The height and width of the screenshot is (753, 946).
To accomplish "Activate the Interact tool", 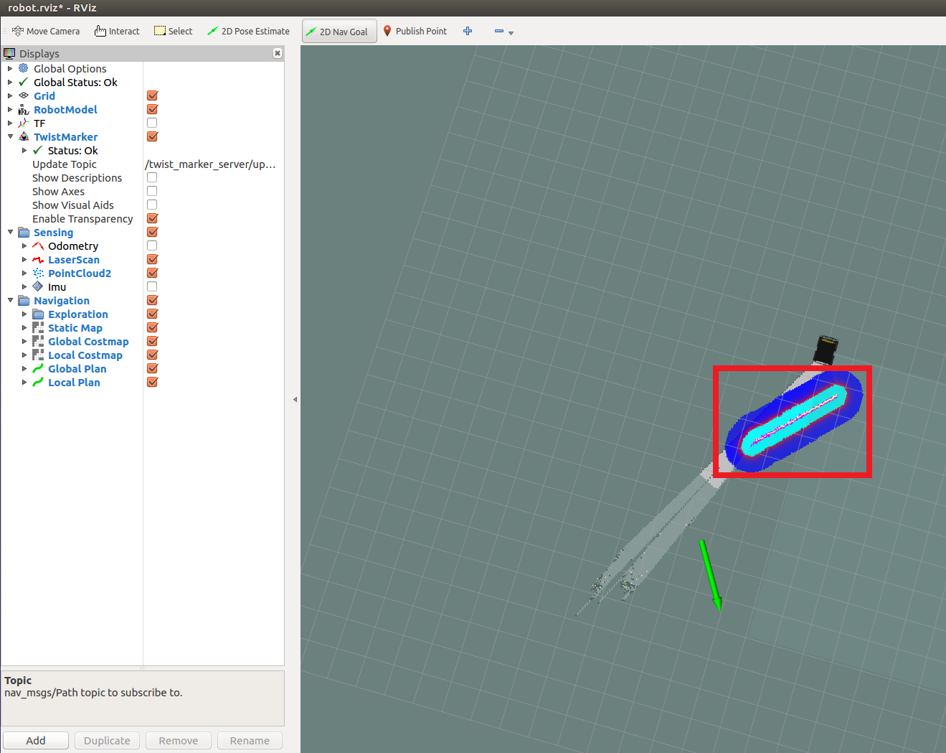I will (117, 31).
